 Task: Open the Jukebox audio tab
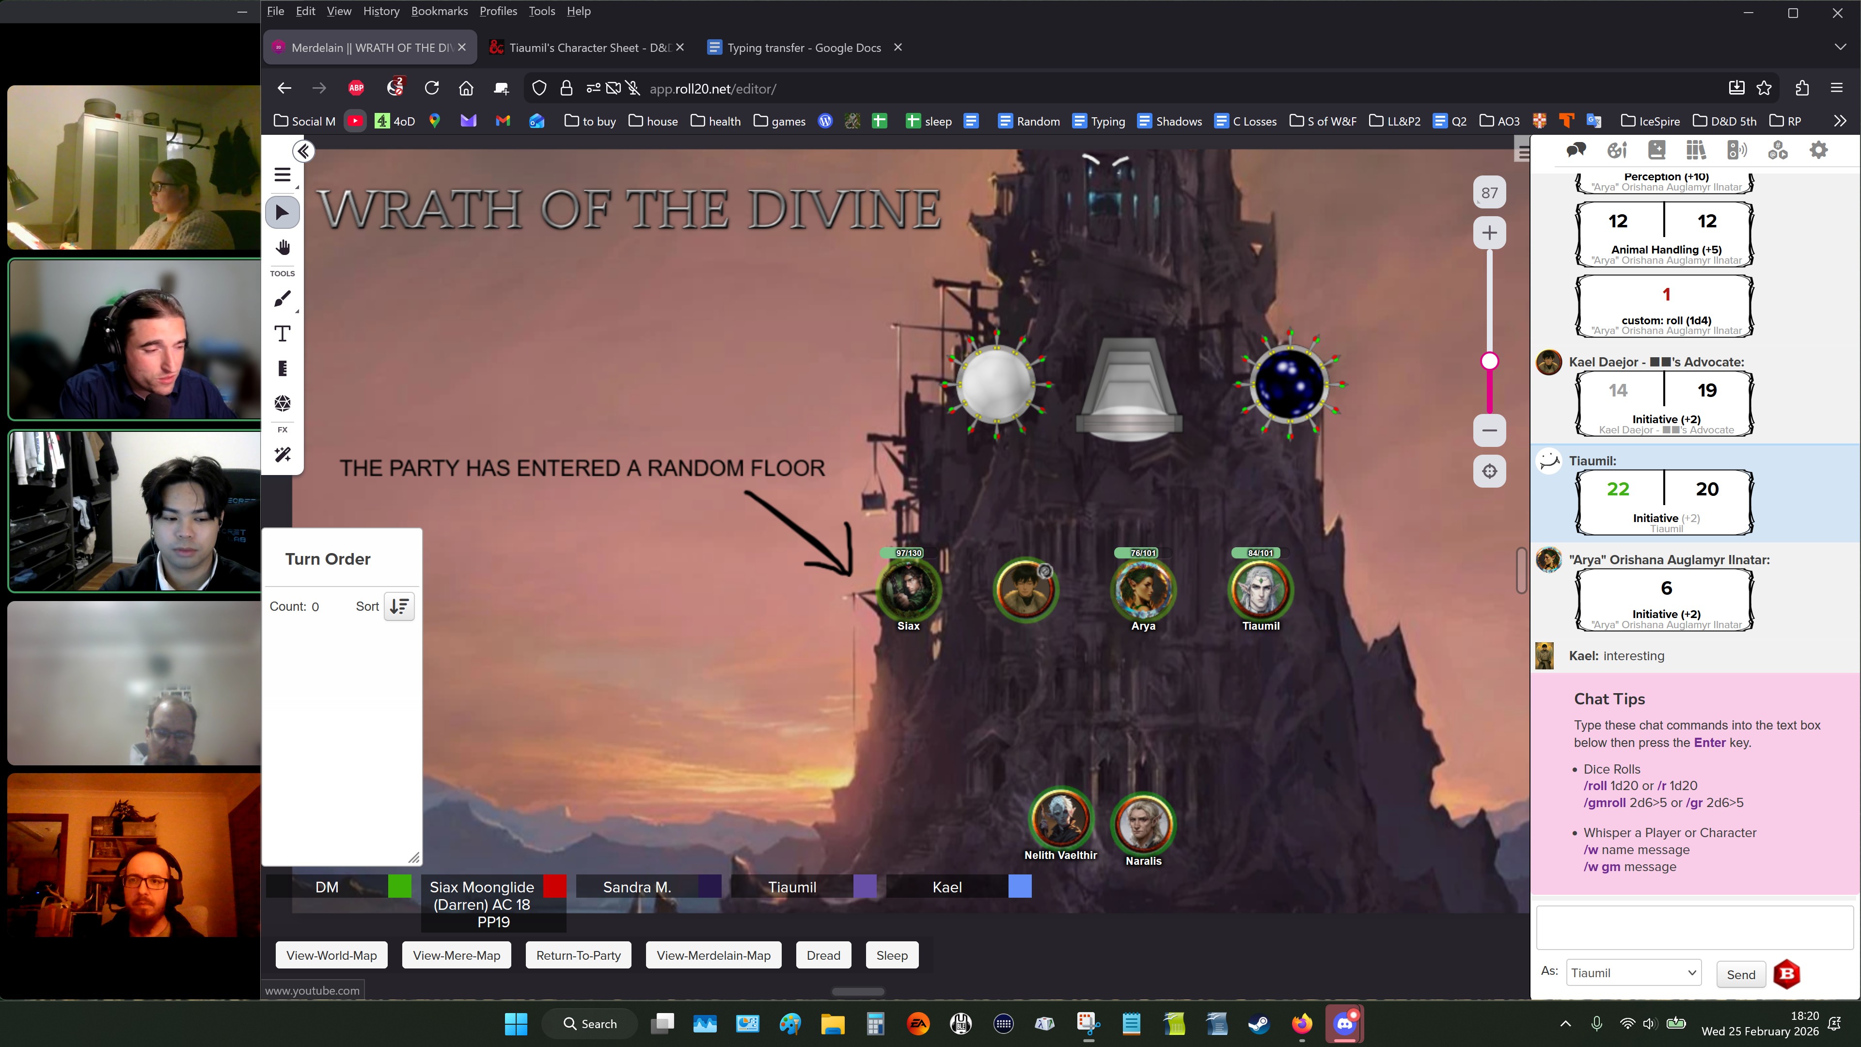(1737, 150)
